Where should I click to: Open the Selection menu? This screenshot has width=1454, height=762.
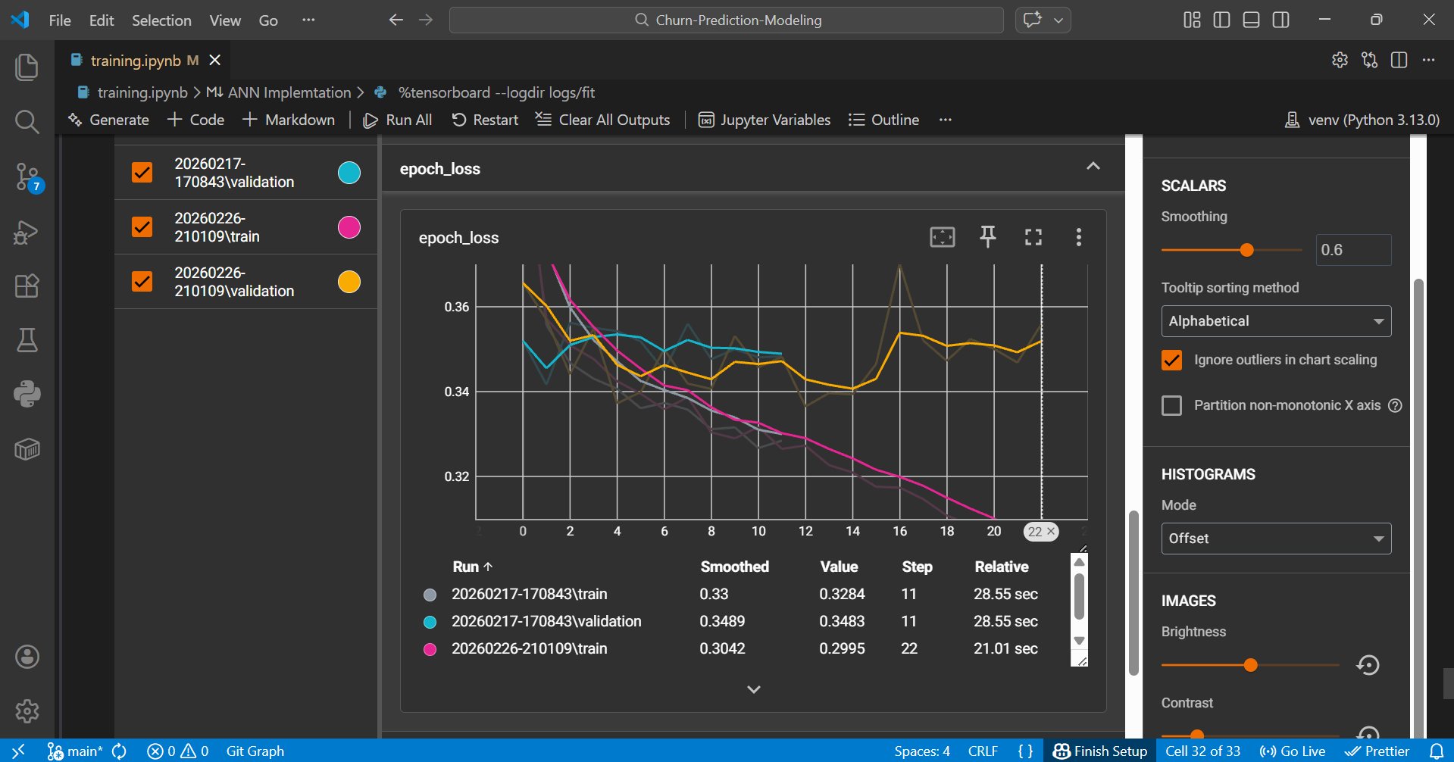click(161, 20)
